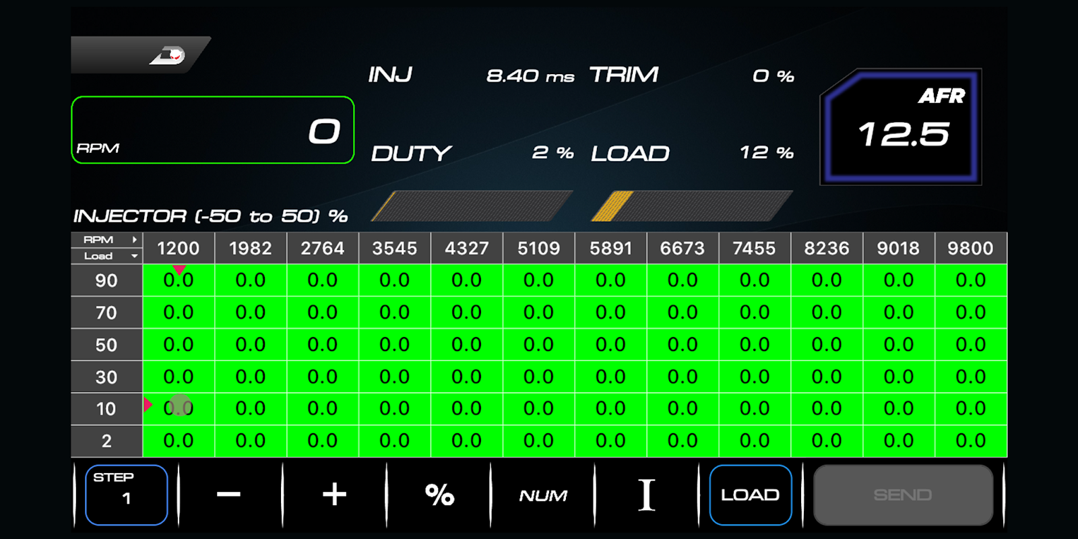The height and width of the screenshot is (539, 1078).
Task: Select cell at load 2, 7455 RPM
Action: [755, 441]
